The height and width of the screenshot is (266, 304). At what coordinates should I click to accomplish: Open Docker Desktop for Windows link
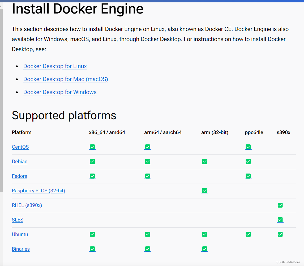(x=60, y=92)
